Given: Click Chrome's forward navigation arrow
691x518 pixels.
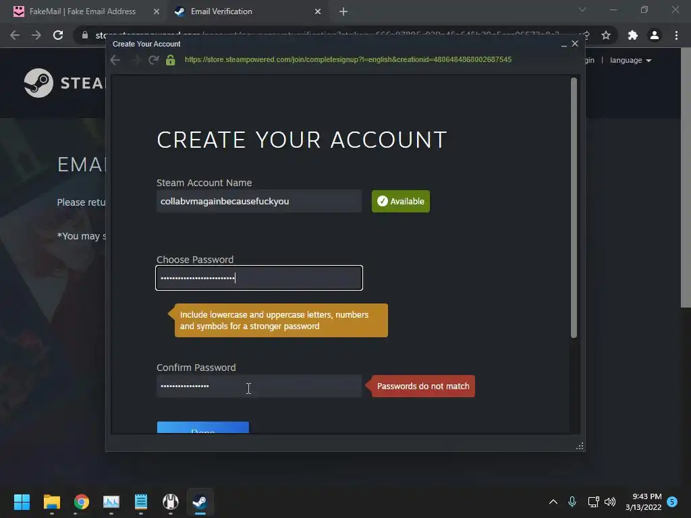Looking at the screenshot, I should [x=36, y=35].
